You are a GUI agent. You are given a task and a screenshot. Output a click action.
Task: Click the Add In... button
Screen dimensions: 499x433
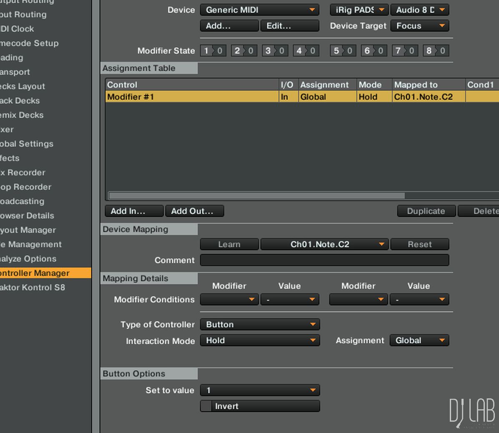134,211
